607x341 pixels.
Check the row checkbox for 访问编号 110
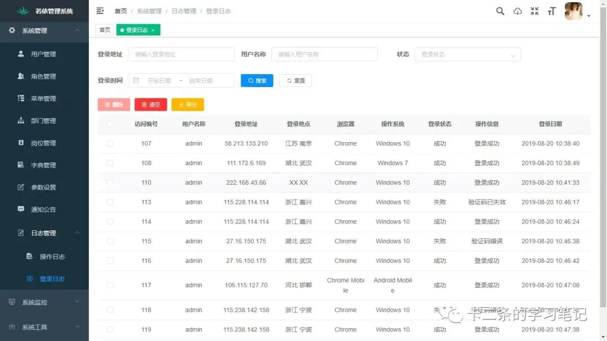pyautogui.click(x=110, y=183)
